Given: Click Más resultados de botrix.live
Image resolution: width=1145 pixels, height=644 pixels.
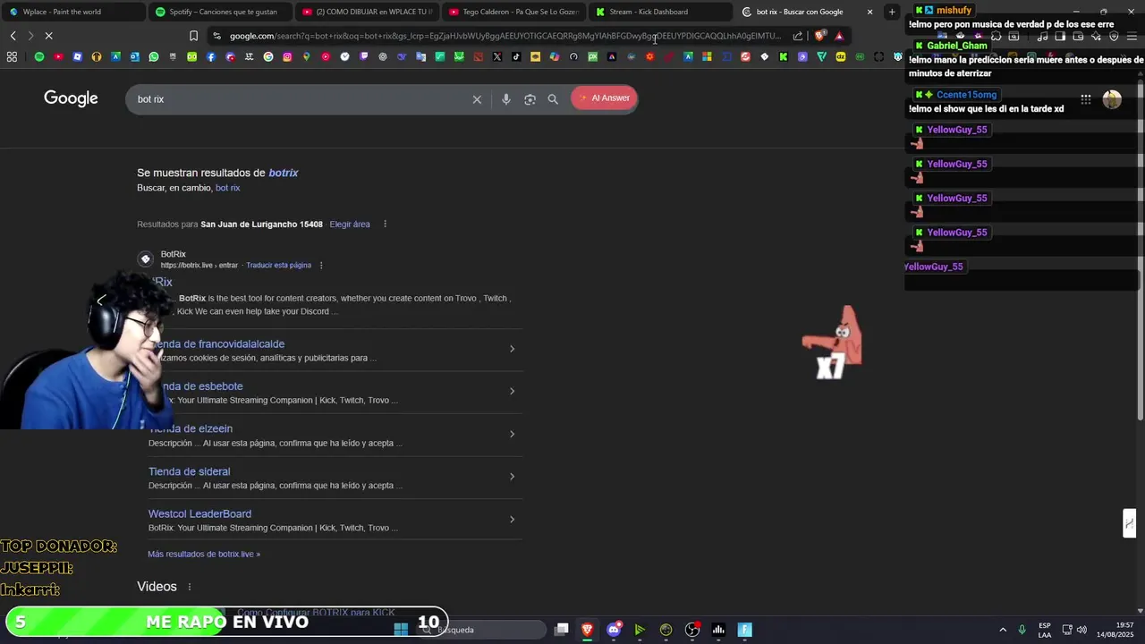Looking at the screenshot, I should [x=204, y=555].
